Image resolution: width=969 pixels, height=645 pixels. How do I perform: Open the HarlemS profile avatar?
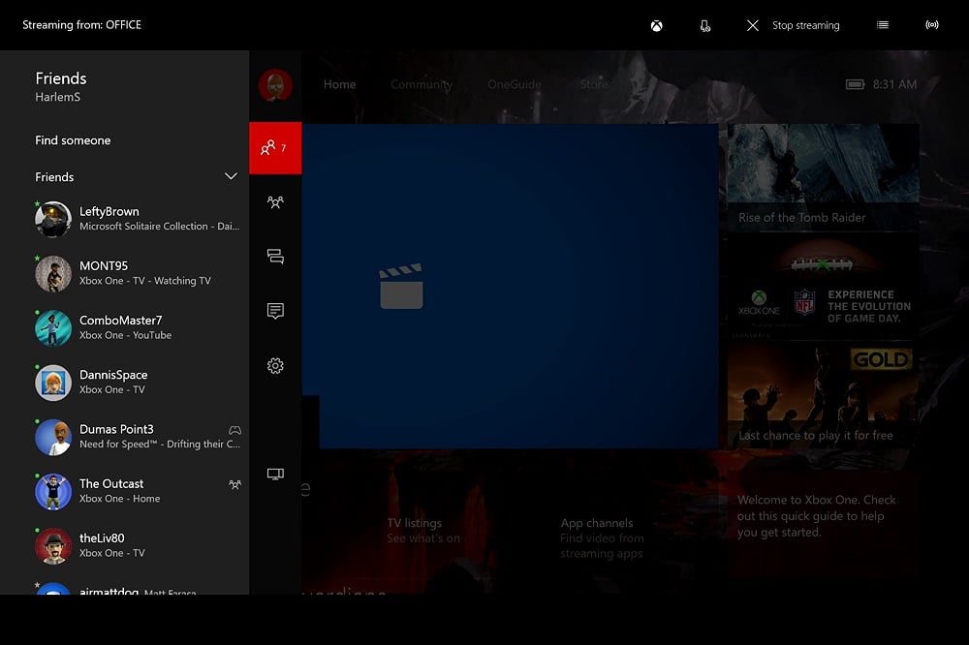pos(275,84)
